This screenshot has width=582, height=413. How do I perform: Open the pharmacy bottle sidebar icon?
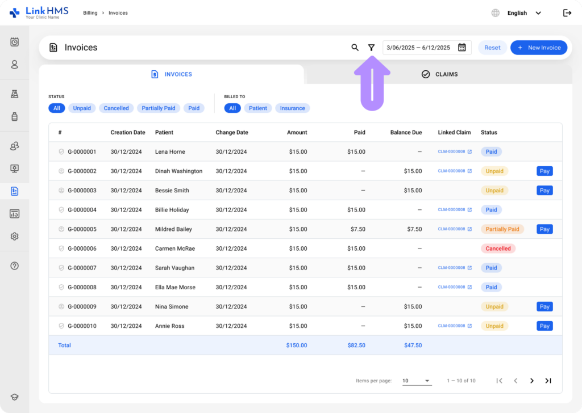tap(14, 116)
